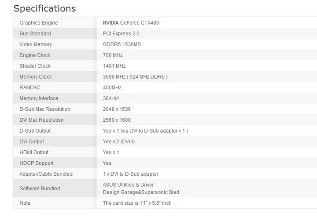
Task: Select the Memory Clock row label
Action: tap(36, 77)
